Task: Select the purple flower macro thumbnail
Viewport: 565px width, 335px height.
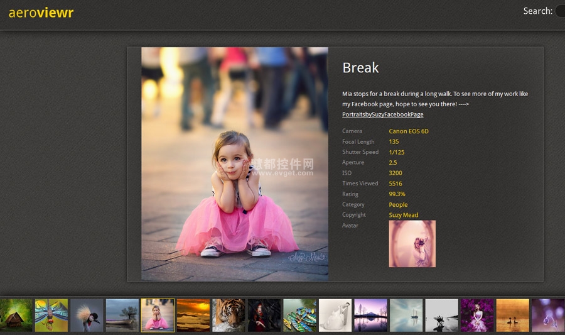Action: click(x=548, y=315)
